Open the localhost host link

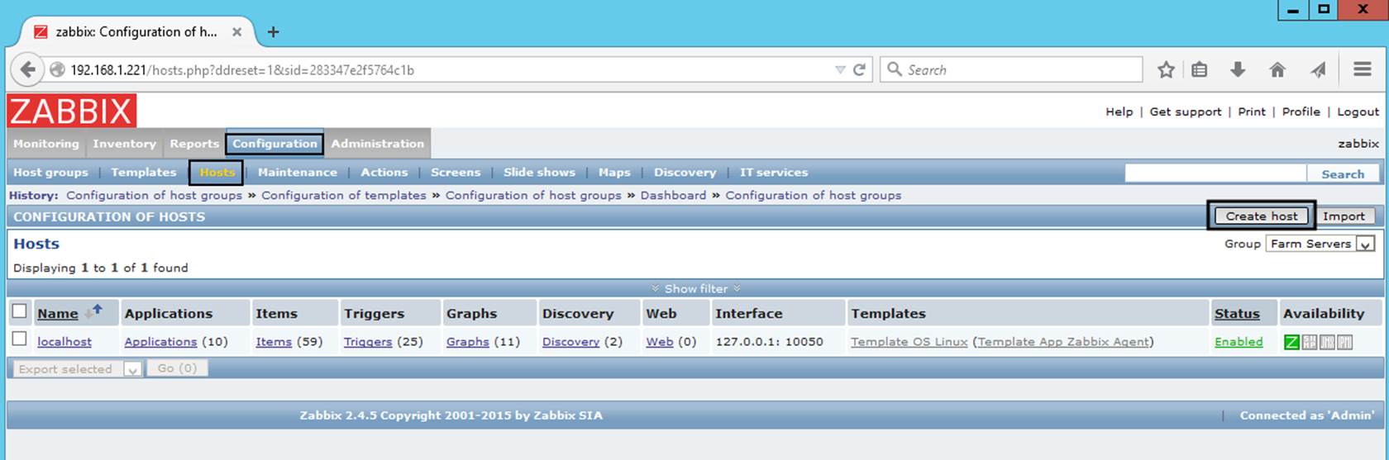coord(64,342)
